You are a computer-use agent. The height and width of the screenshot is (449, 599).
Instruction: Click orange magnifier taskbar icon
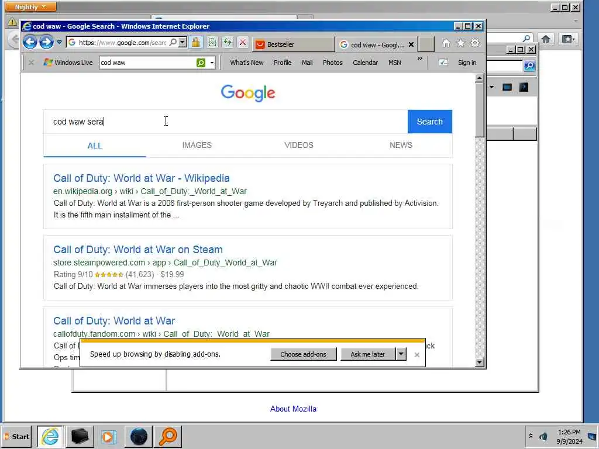pyautogui.click(x=168, y=436)
